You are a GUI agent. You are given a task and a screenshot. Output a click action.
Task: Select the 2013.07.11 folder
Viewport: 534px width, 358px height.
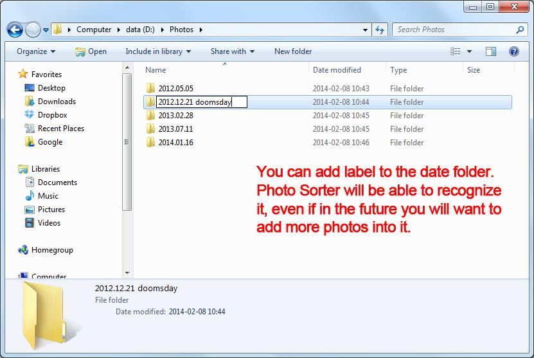tap(175, 129)
